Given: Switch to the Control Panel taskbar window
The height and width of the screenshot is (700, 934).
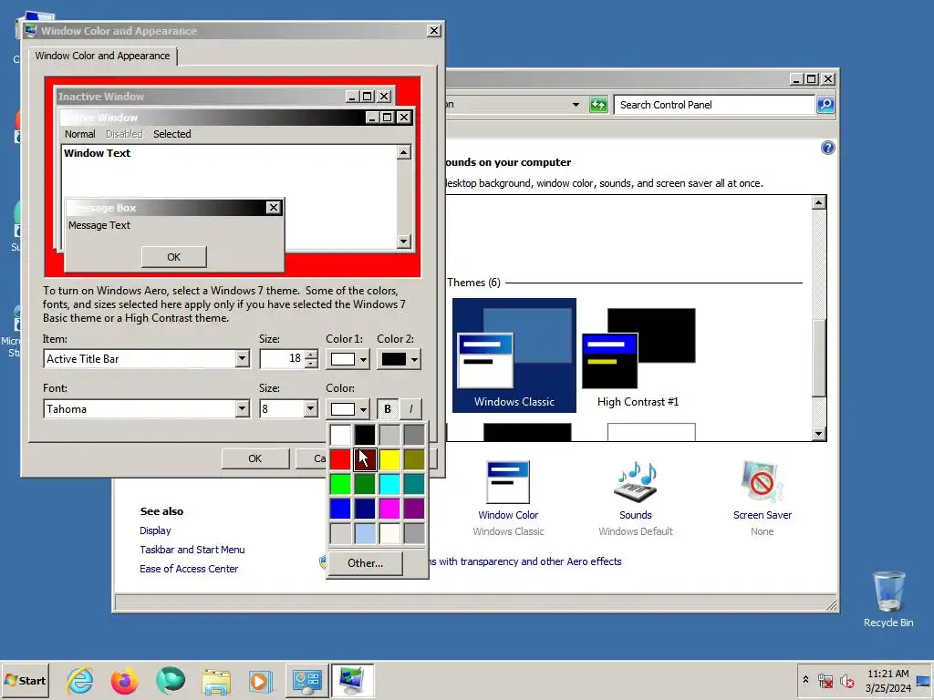Looking at the screenshot, I should point(306,680).
